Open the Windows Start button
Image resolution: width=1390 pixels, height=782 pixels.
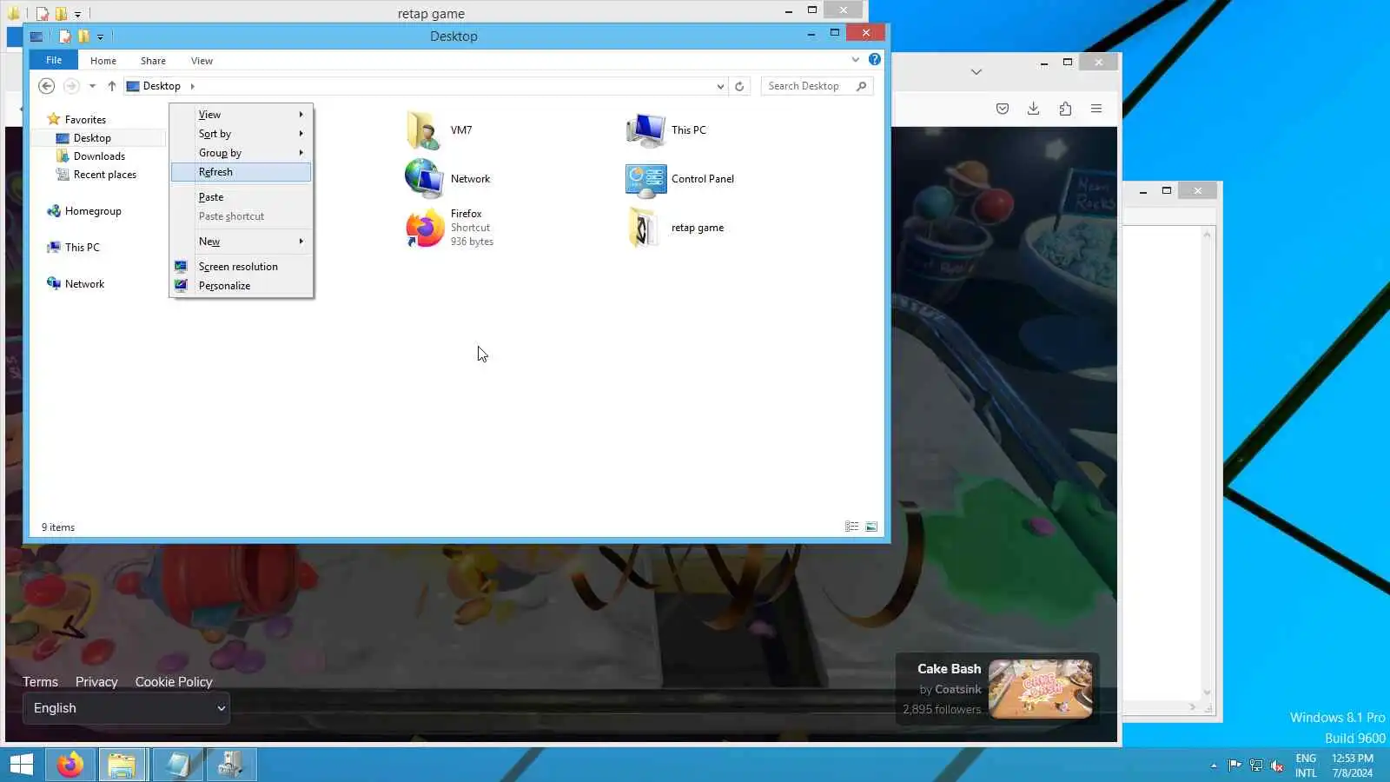click(21, 765)
